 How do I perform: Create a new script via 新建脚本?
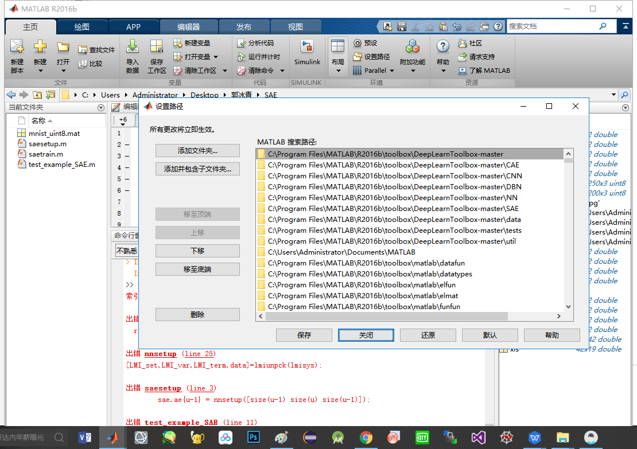click(x=16, y=56)
